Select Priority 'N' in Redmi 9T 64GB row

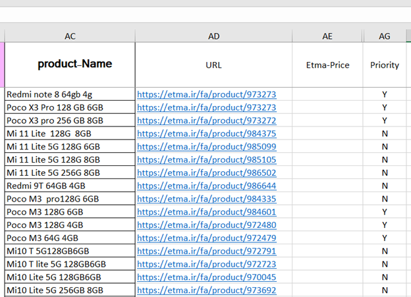pyautogui.click(x=385, y=186)
